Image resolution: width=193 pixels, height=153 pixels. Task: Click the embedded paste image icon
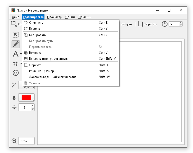(x=26, y=59)
